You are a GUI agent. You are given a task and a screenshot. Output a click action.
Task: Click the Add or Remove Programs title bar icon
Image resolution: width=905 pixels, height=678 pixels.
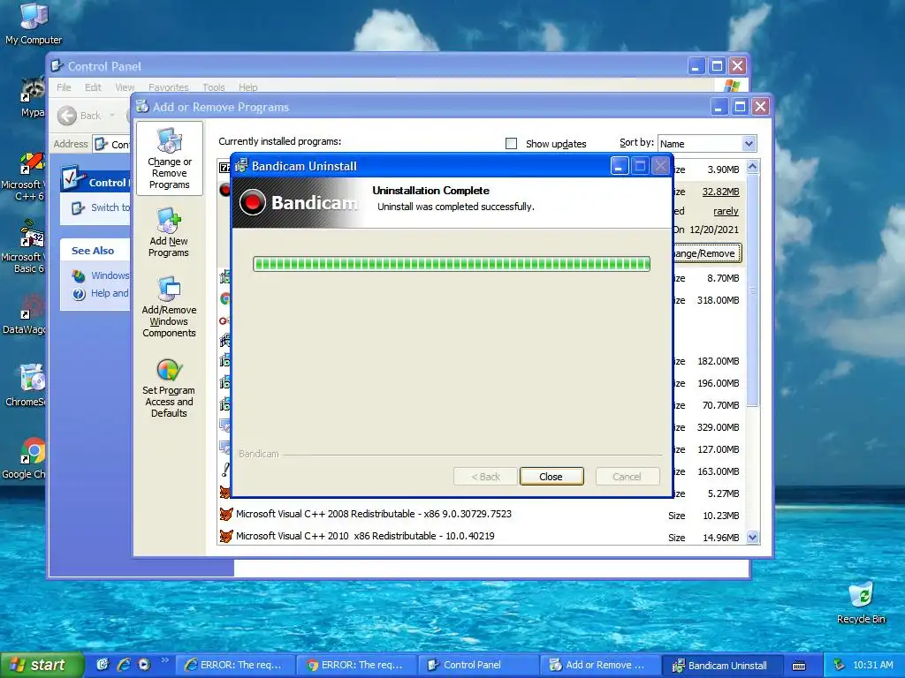pyautogui.click(x=142, y=106)
